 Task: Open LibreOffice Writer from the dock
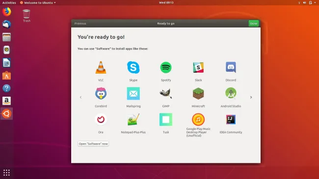[6, 63]
